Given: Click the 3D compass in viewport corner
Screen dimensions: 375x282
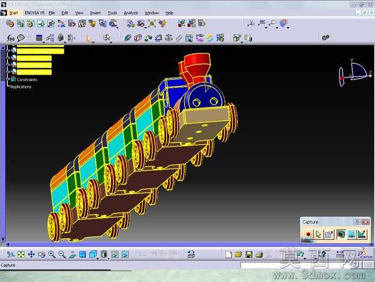Looking at the screenshot, I should pos(355,73).
